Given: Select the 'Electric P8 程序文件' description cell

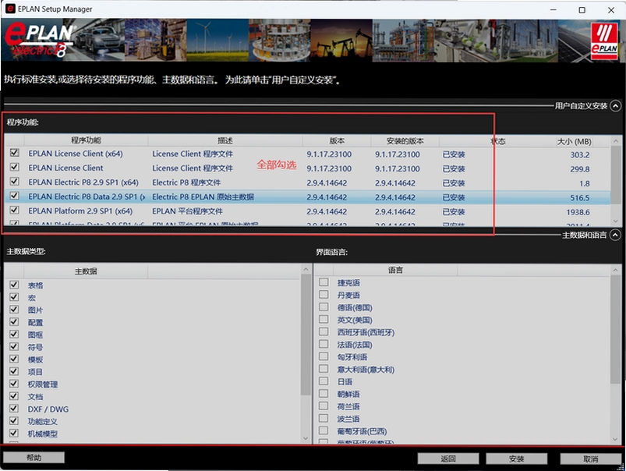Looking at the screenshot, I should click(x=186, y=182).
